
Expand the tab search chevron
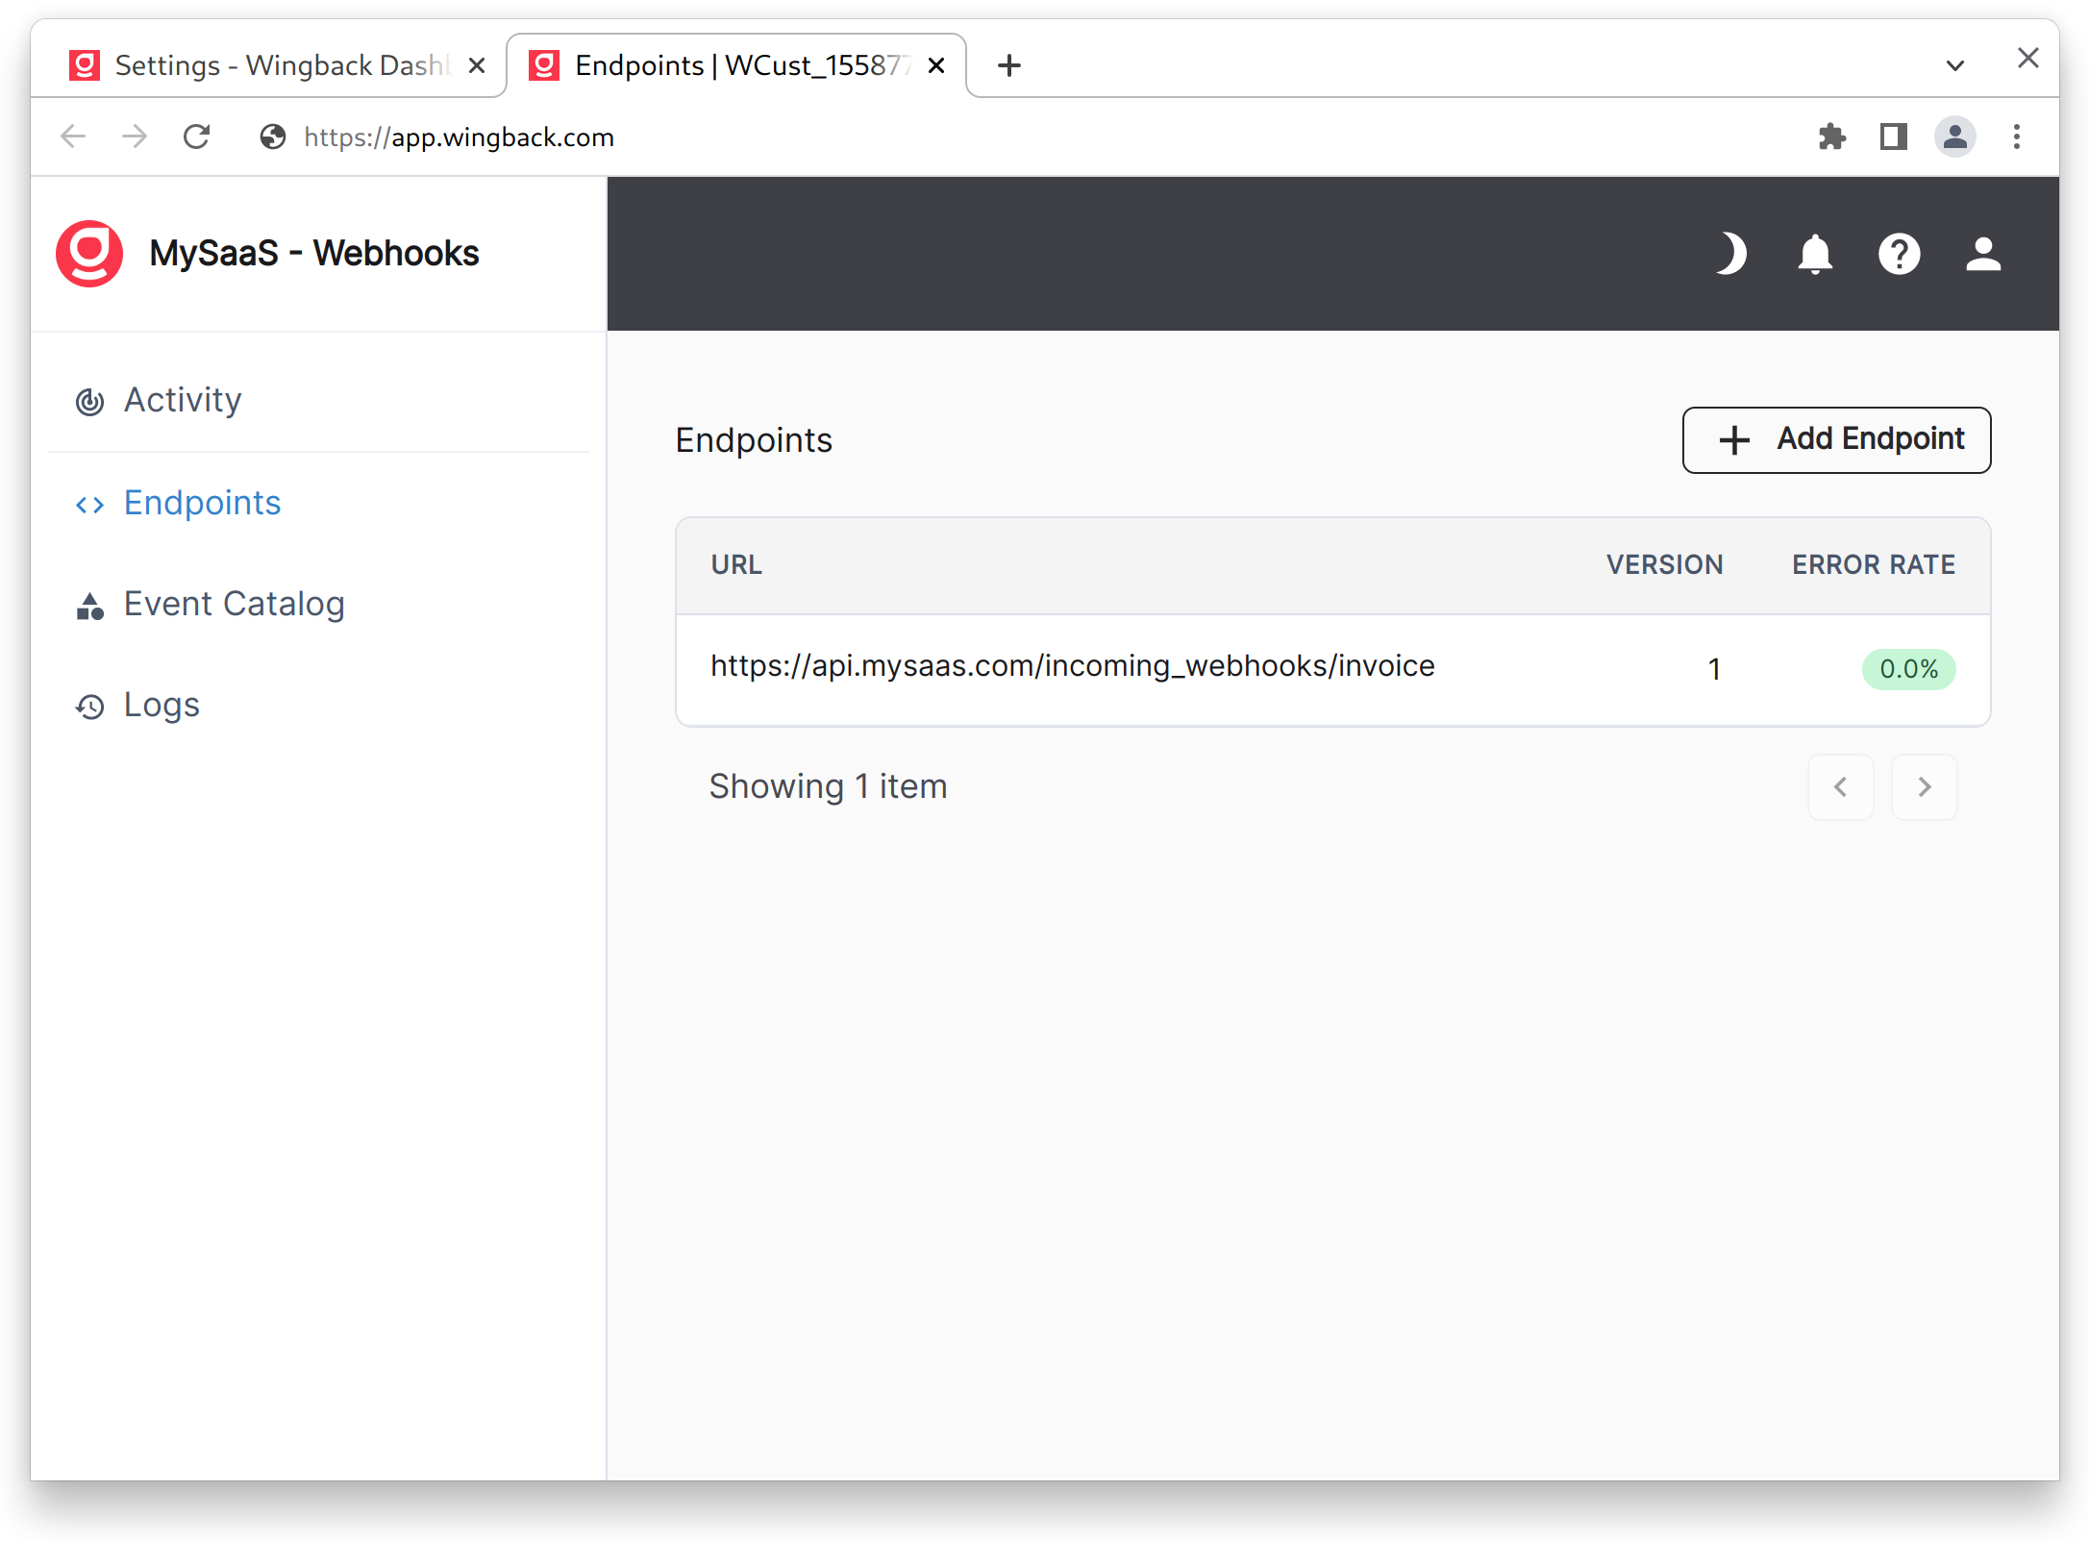1954,65
